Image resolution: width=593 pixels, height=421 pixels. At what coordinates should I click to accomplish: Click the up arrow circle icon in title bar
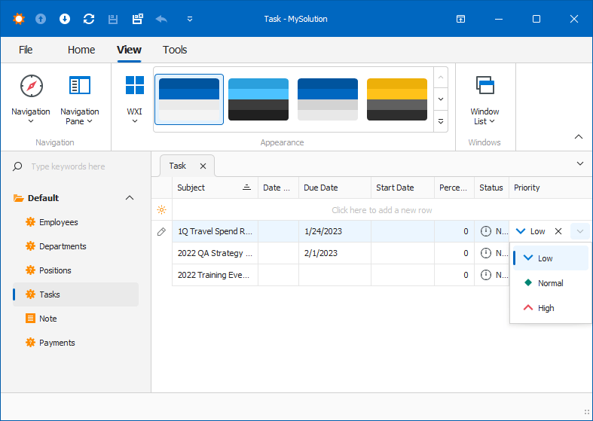point(41,19)
